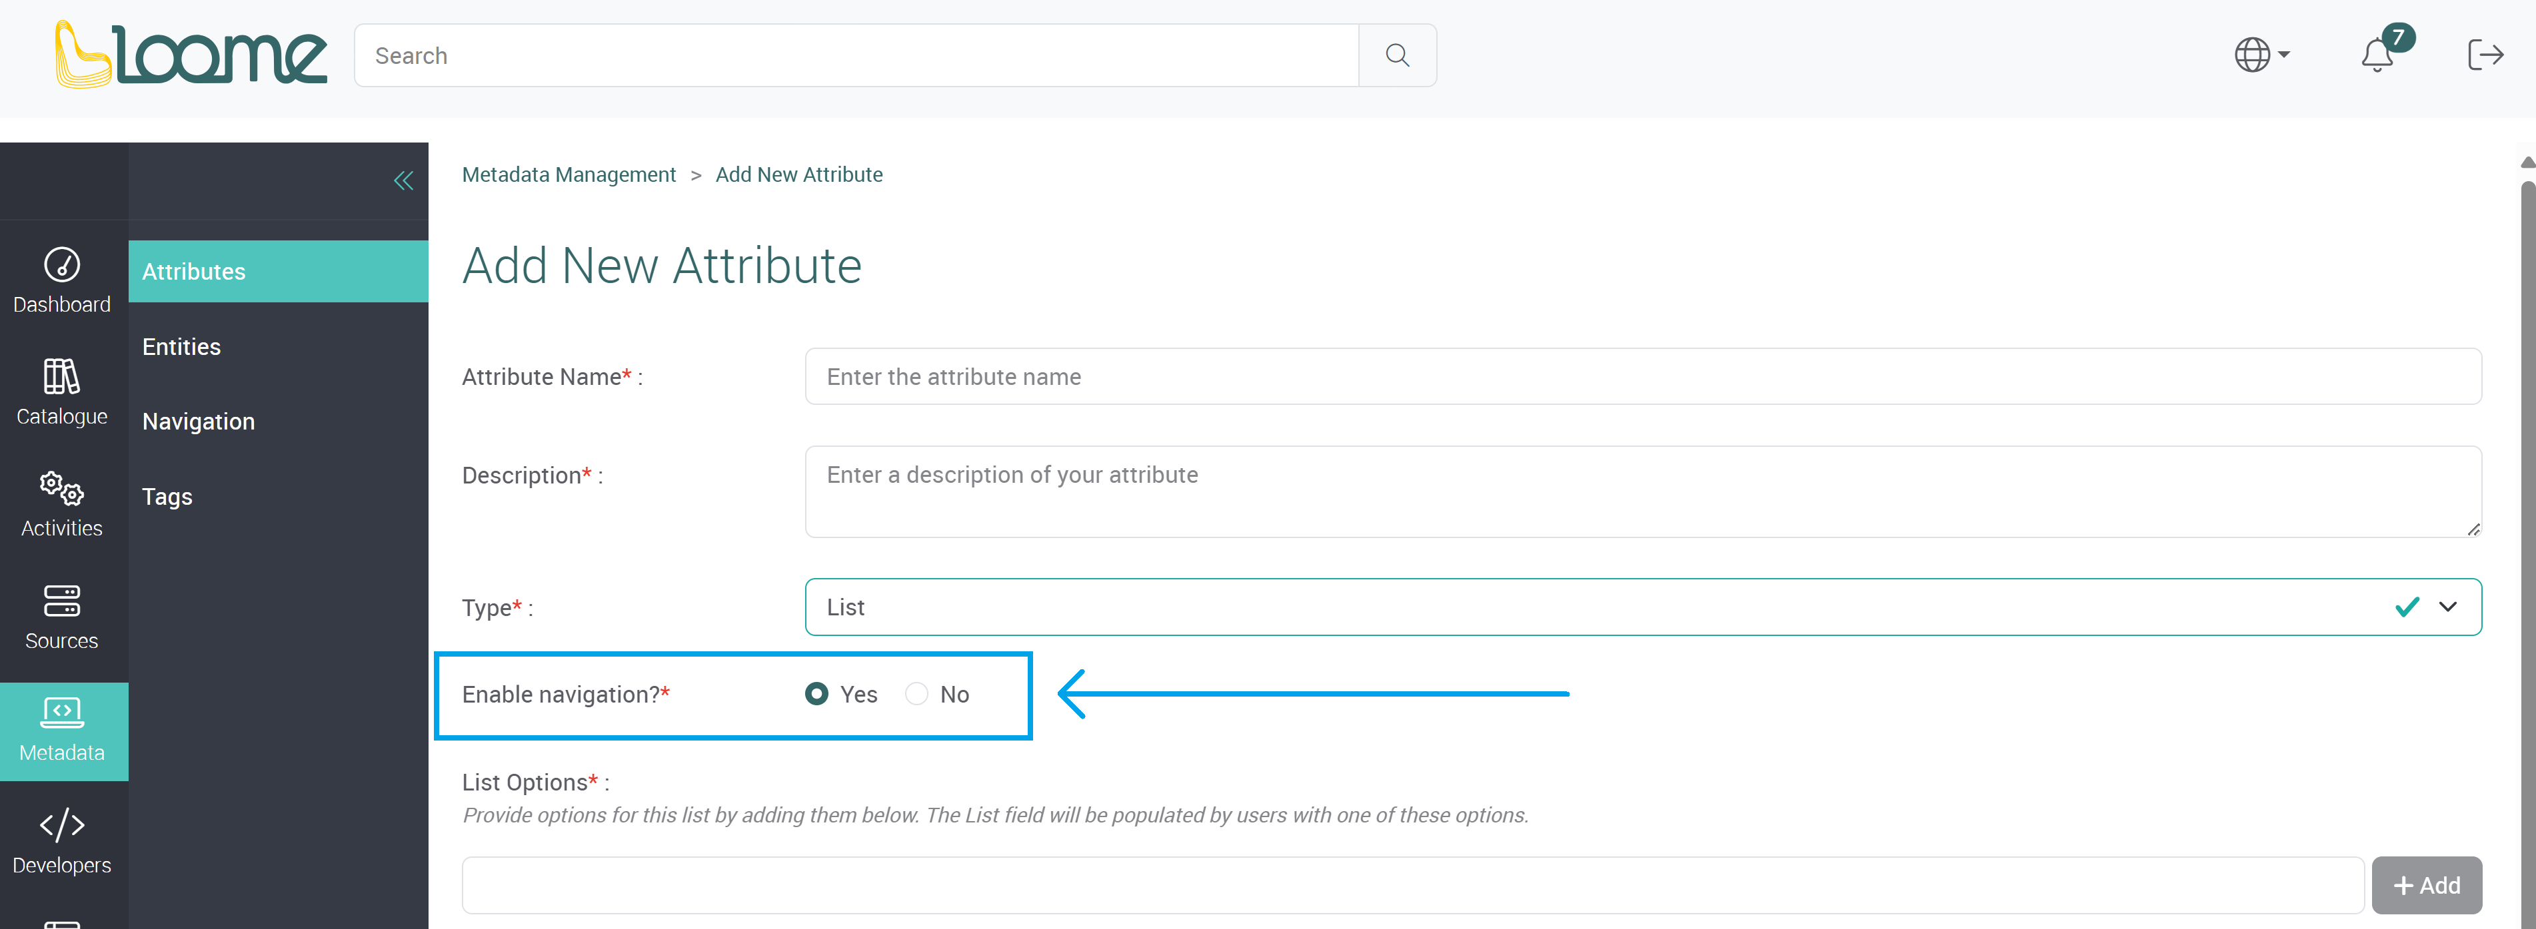
Task: Open the Metadata section
Action: click(x=64, y=731)
